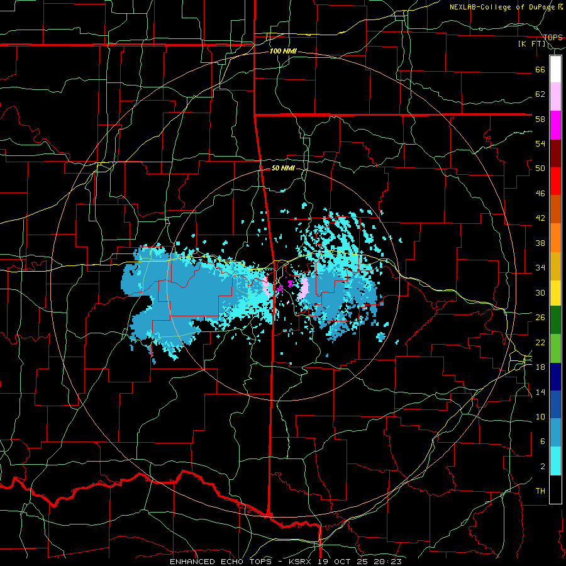Click the legend value '22'
The height and width of the screenshot is (566, 566).
tap(540, 342)
